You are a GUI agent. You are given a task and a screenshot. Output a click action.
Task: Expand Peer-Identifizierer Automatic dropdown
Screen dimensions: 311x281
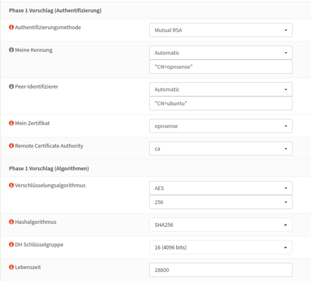click(221, 89)
